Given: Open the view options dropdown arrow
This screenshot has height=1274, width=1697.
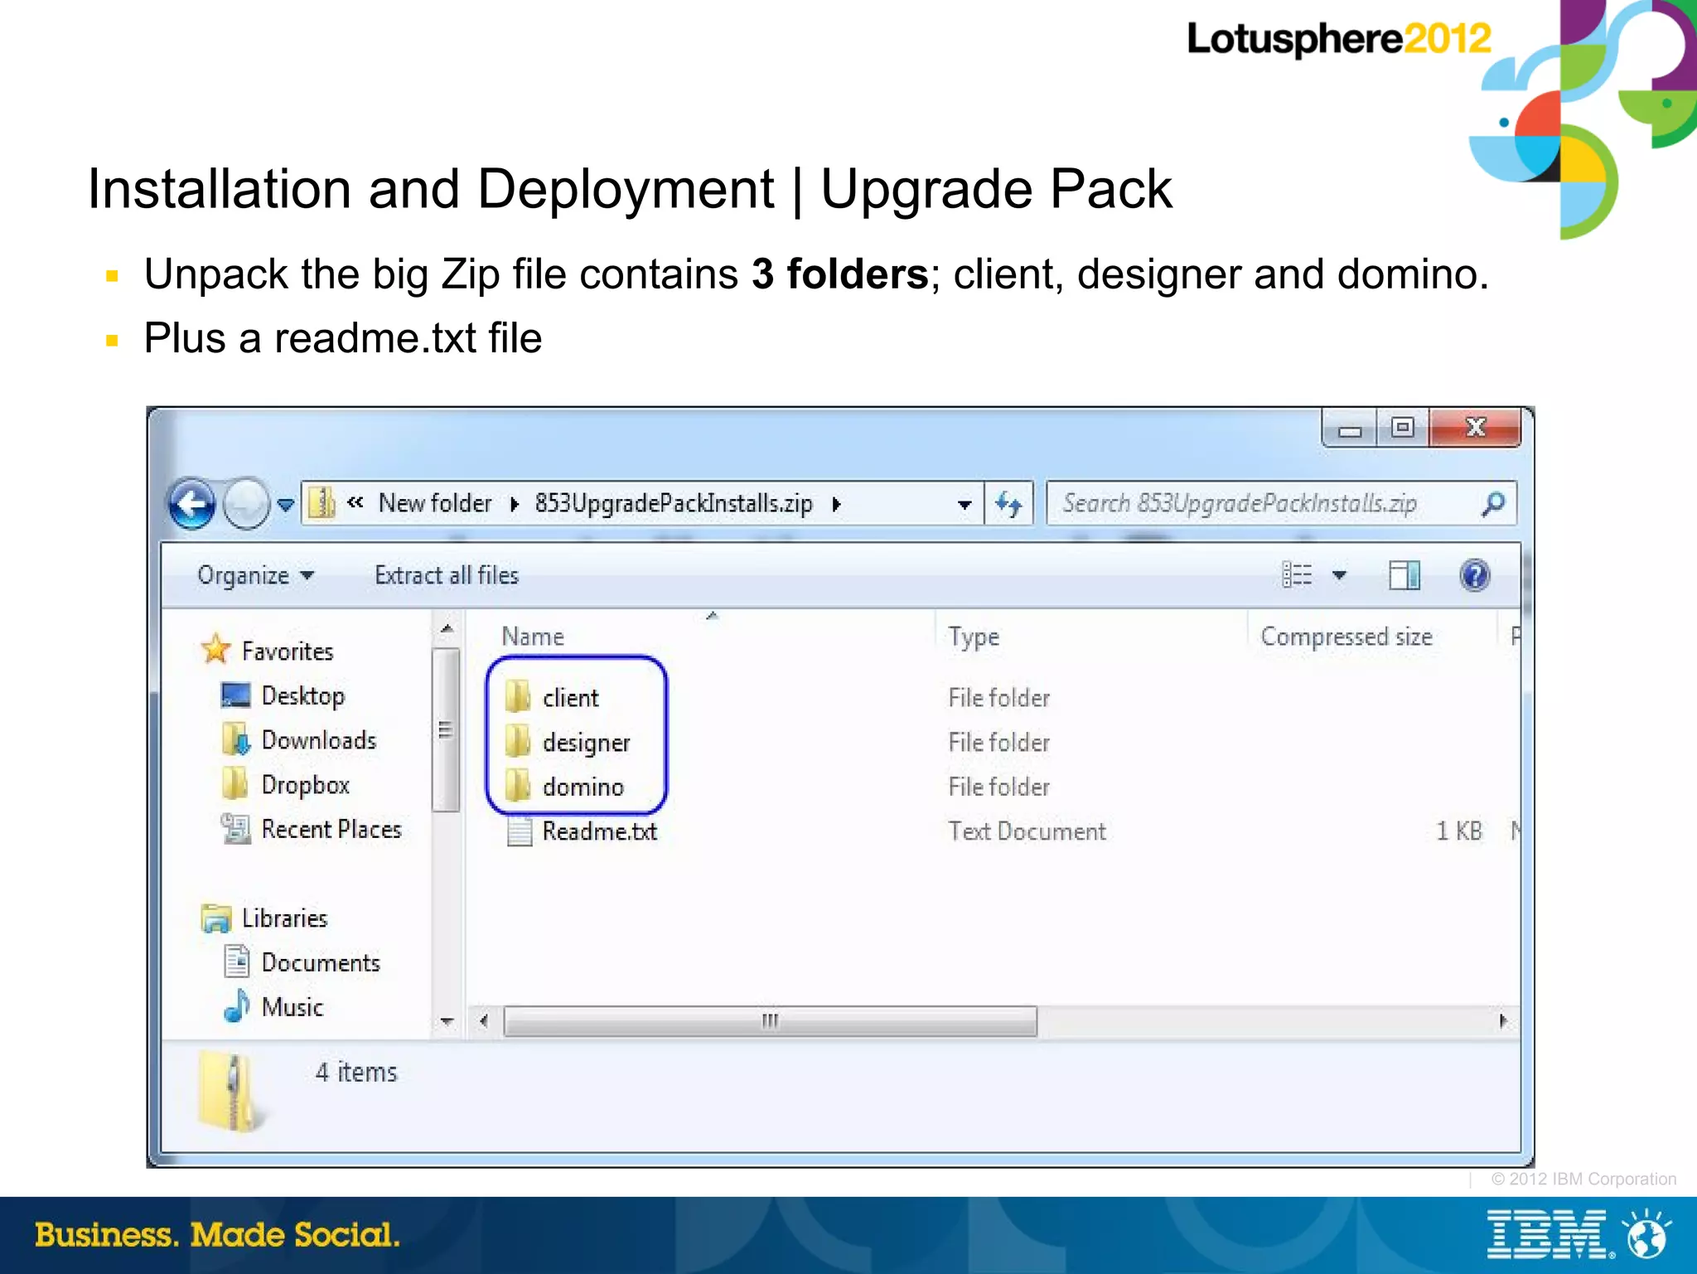Looking at the screenshot, I should click(x=1339, y=574).
